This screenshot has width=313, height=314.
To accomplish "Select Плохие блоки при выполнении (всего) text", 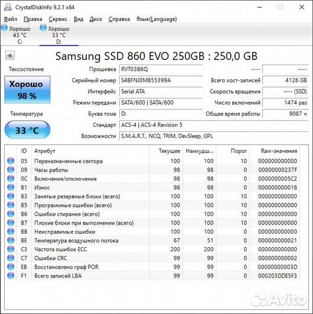I will [x=84, y=223].
